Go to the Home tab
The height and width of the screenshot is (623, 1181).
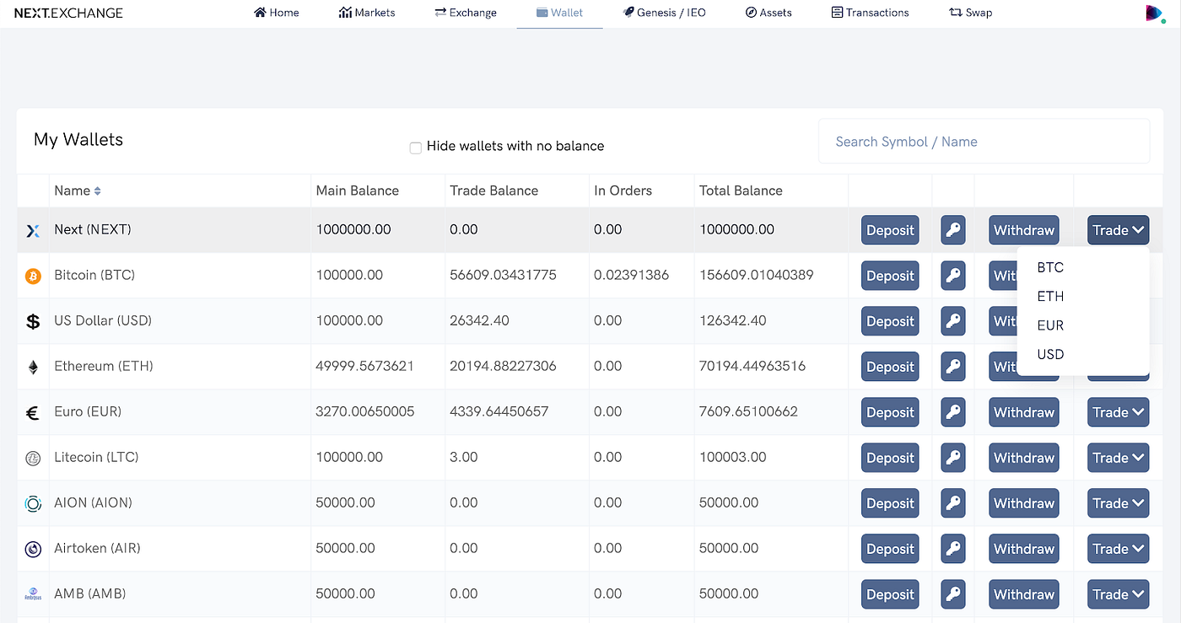276,13
